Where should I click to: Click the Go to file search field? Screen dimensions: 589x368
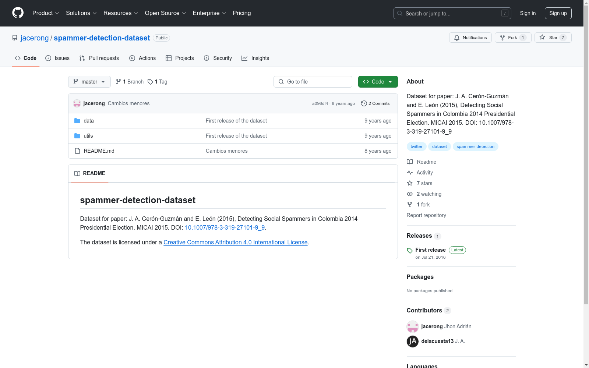[x=313, y=82]
